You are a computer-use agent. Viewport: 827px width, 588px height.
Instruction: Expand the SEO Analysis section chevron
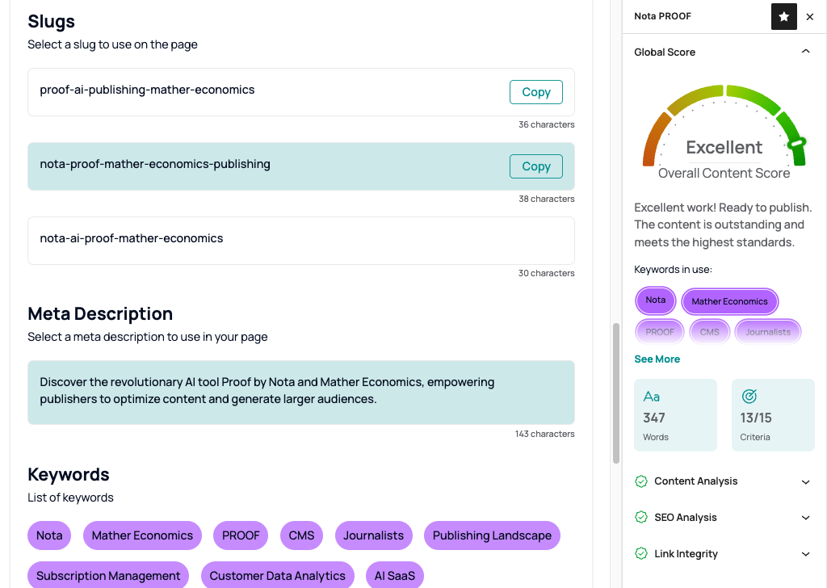[805, 518]
